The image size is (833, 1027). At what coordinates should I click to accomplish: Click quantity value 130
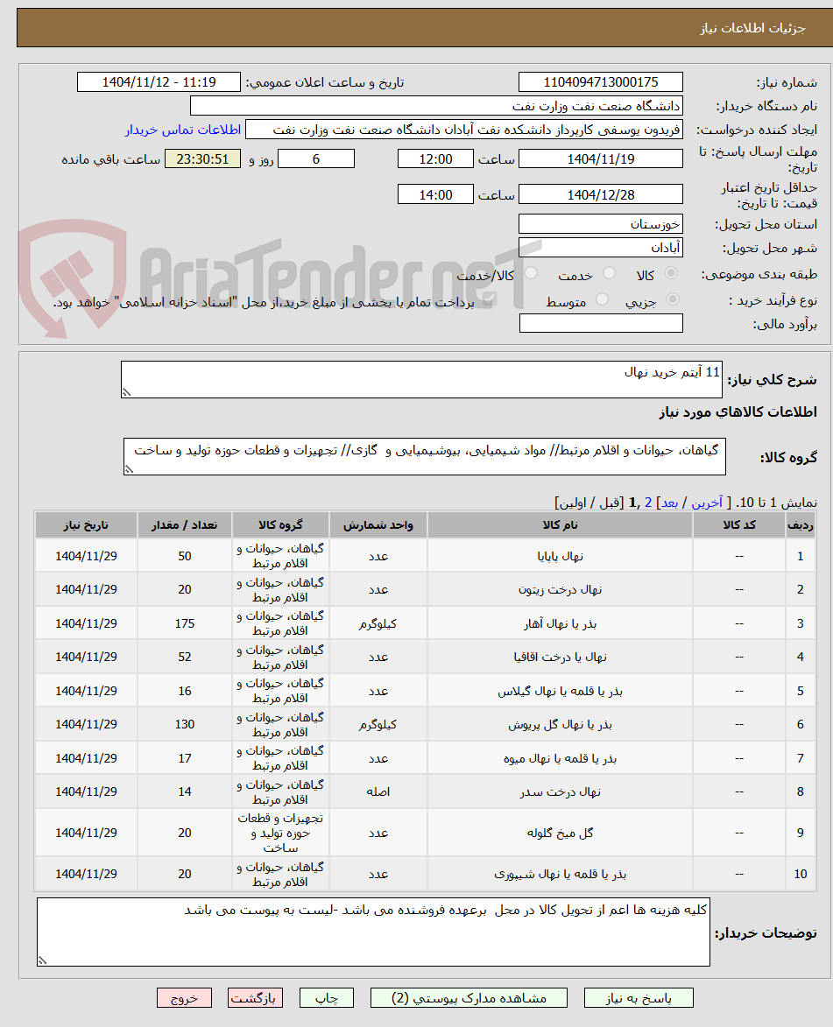(x=185, y=724)
